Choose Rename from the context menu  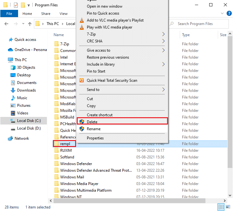[122, 129]
